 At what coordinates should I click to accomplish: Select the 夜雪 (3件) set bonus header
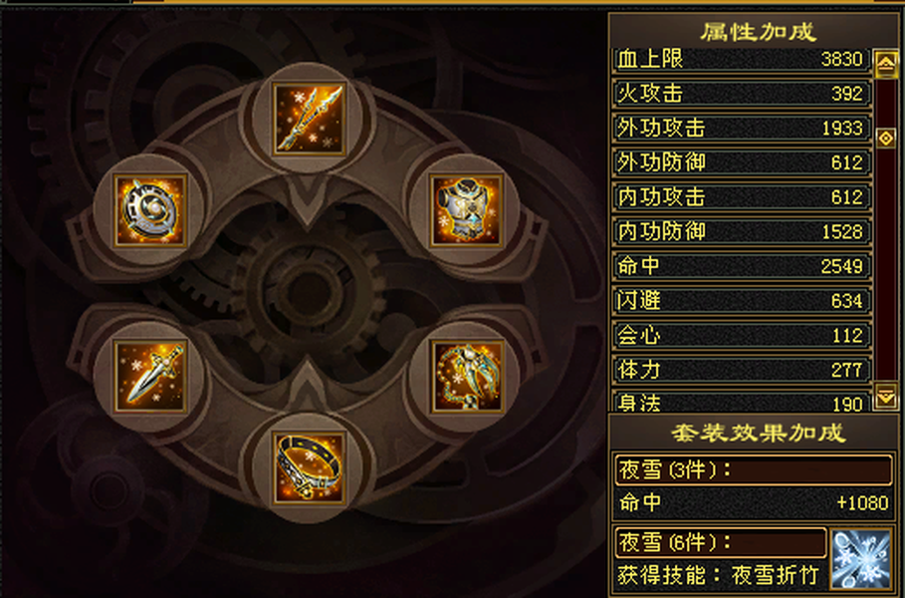point(754,469)
